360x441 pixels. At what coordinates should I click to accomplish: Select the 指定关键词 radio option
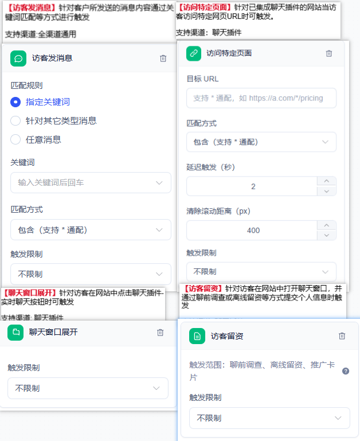(x=15, y=102)
